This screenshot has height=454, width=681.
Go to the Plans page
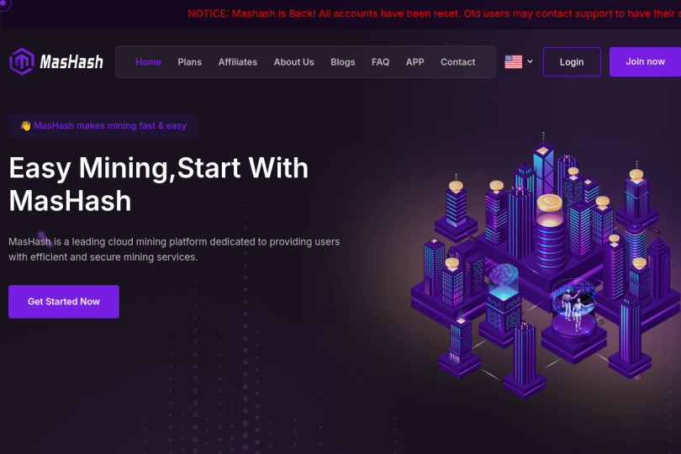(189, 62)
